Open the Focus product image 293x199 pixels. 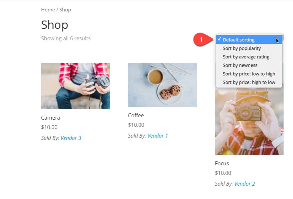[x=249, y=122]
